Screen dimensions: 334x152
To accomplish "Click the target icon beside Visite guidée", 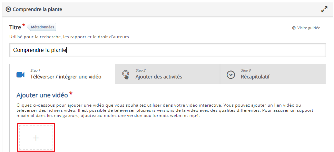I will 294,28.
